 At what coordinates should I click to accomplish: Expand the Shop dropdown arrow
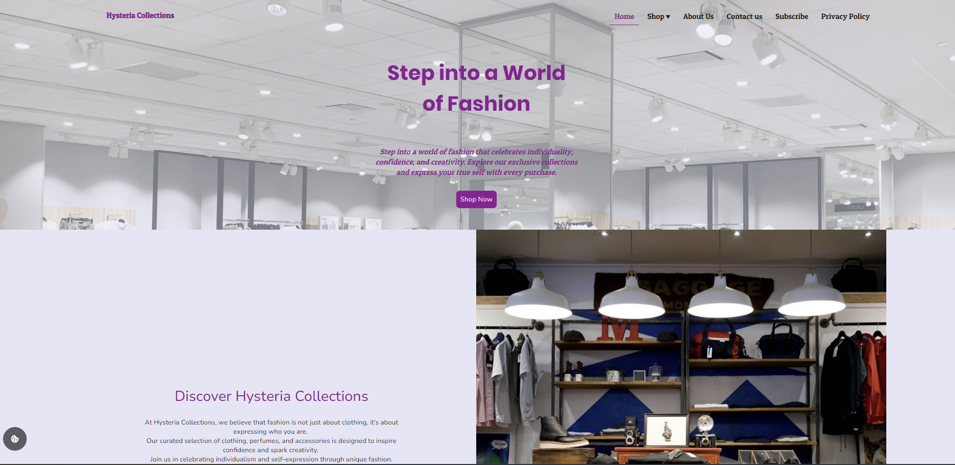click(x=668, y=17)
